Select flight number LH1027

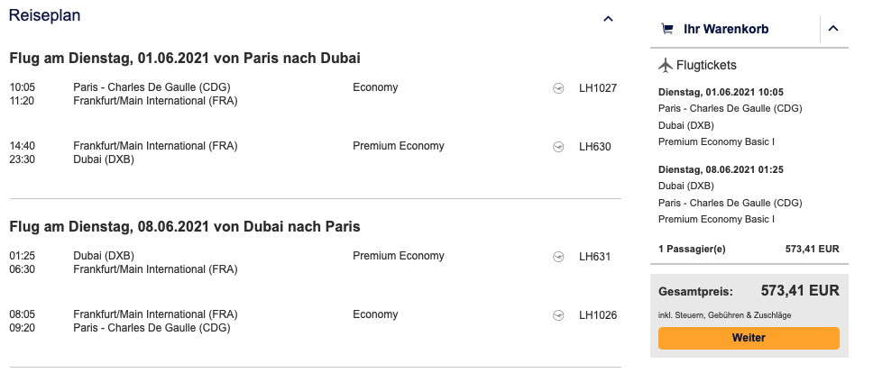coord(597,88)
